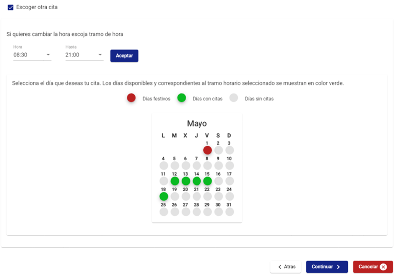
Task: Select green day 13 in Mayo calendar
Action: 186,181
